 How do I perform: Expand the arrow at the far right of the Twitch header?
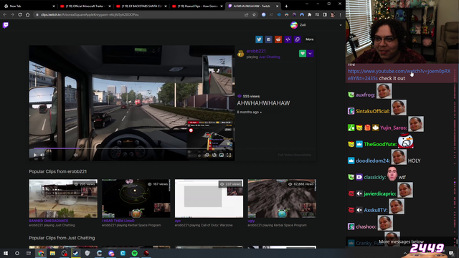click(341, 25)
